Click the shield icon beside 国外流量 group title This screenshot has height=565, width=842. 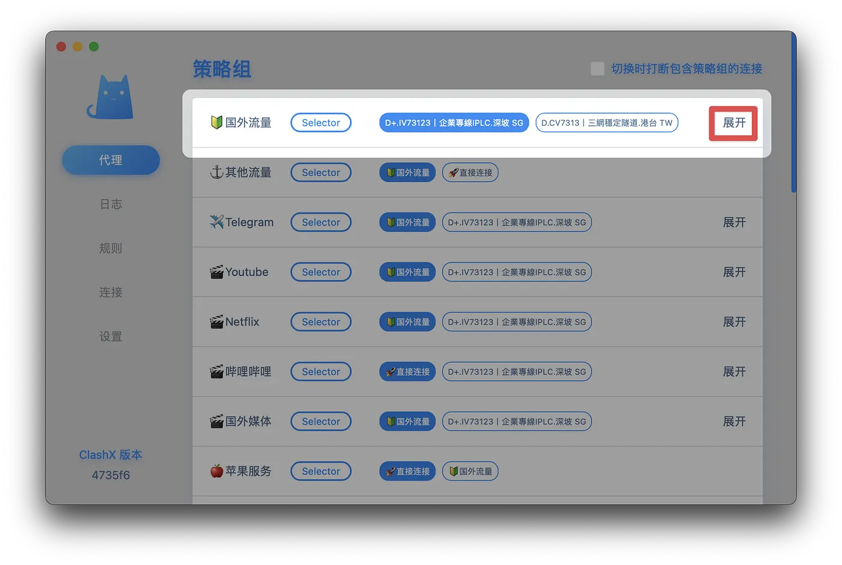(x=217, y=123)
